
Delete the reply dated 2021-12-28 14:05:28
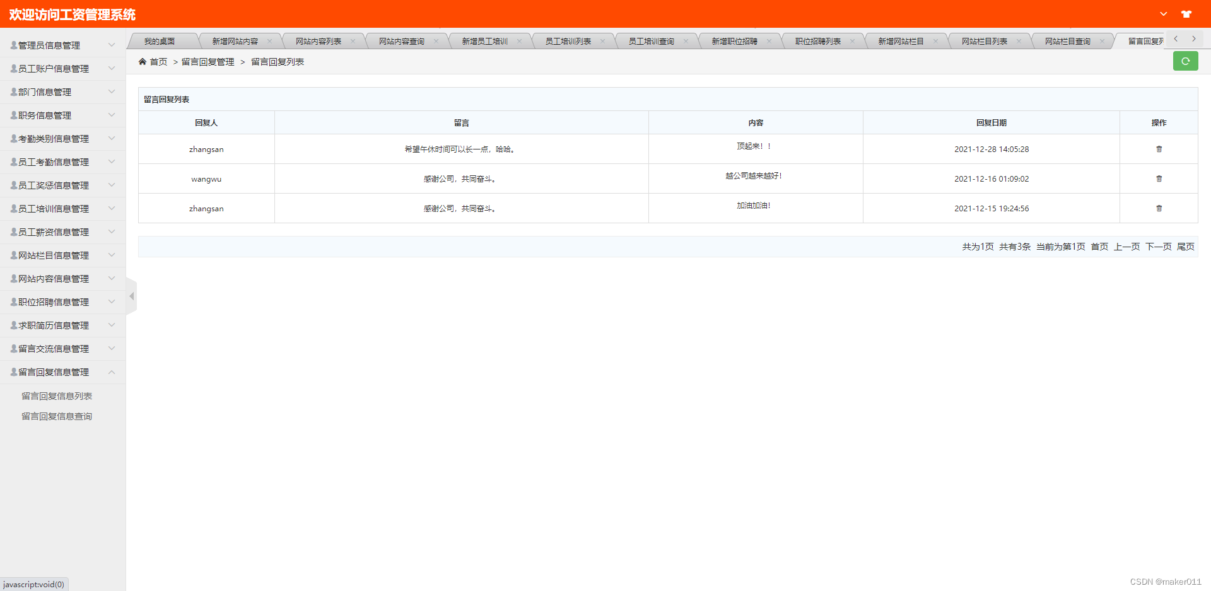pos(1159,149)
